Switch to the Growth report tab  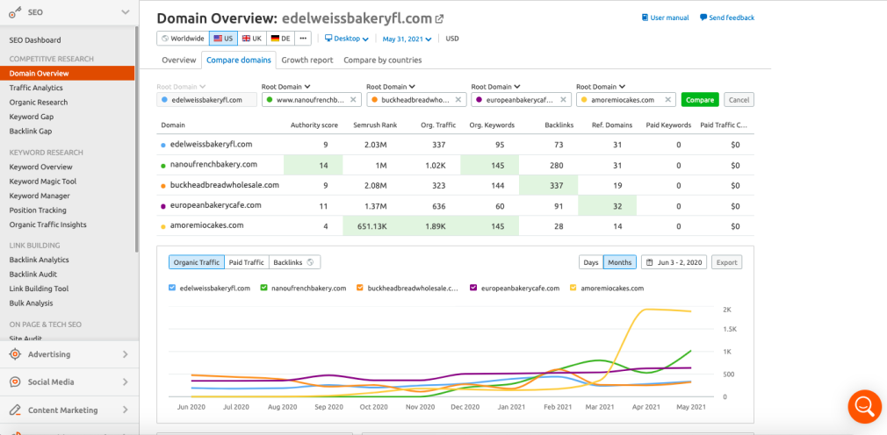click(306, 61)
